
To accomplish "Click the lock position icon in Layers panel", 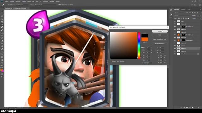I will [184, 18].
